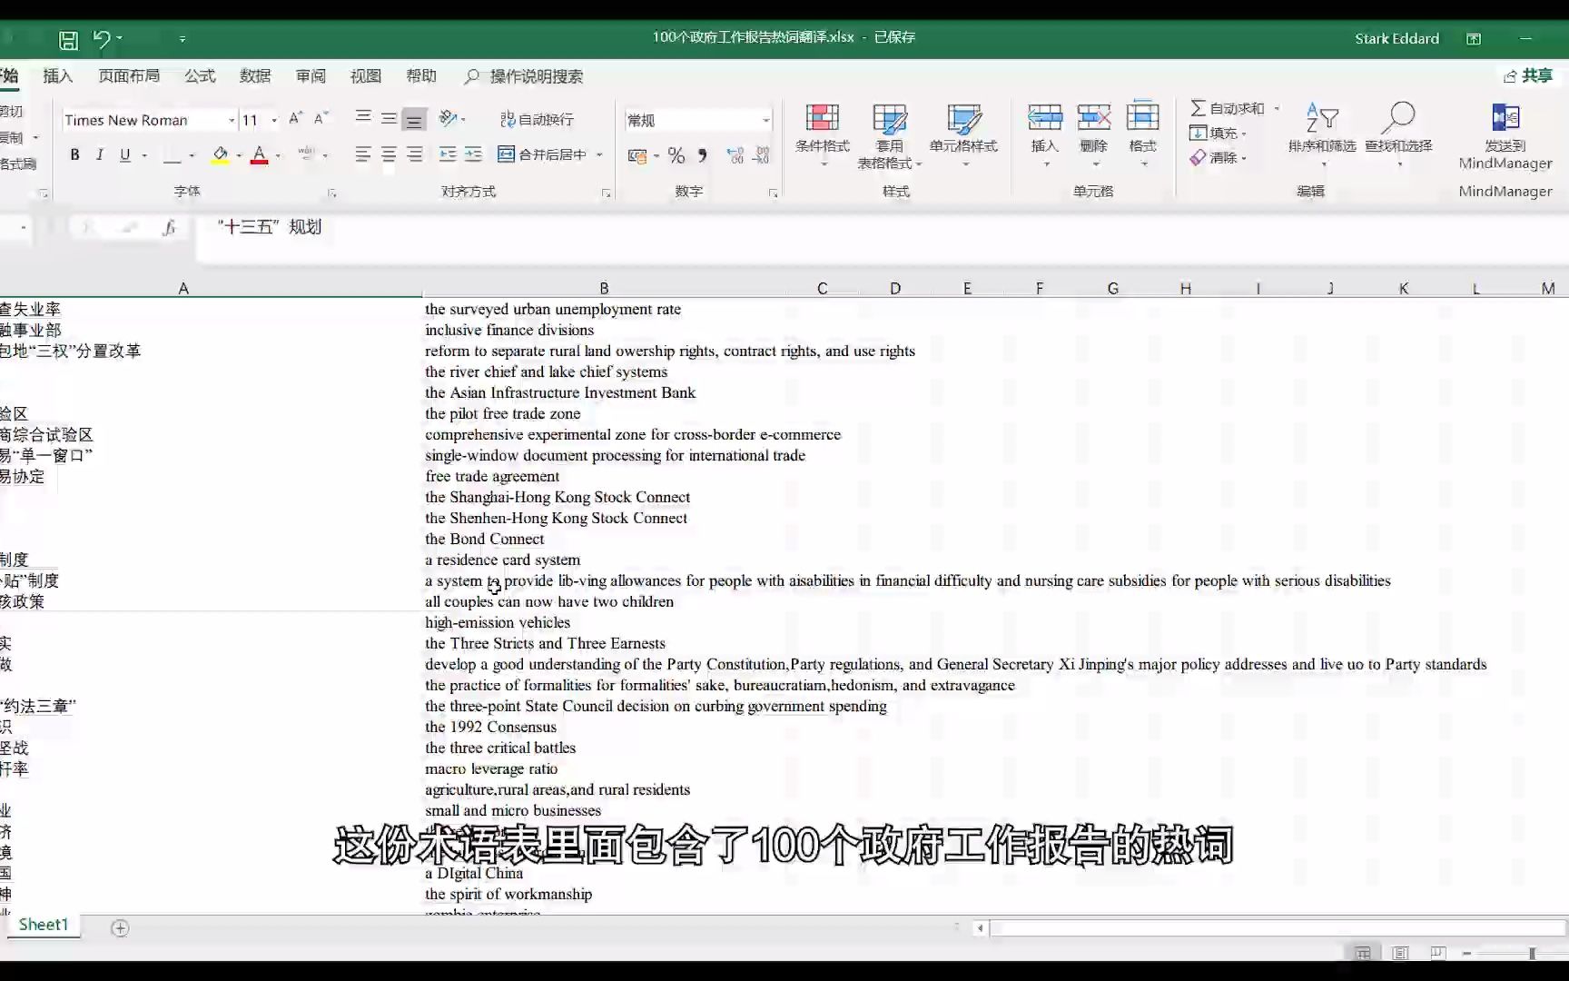Open the 公式 ribbon tab
1569x981 pixels.
(200, 76)
